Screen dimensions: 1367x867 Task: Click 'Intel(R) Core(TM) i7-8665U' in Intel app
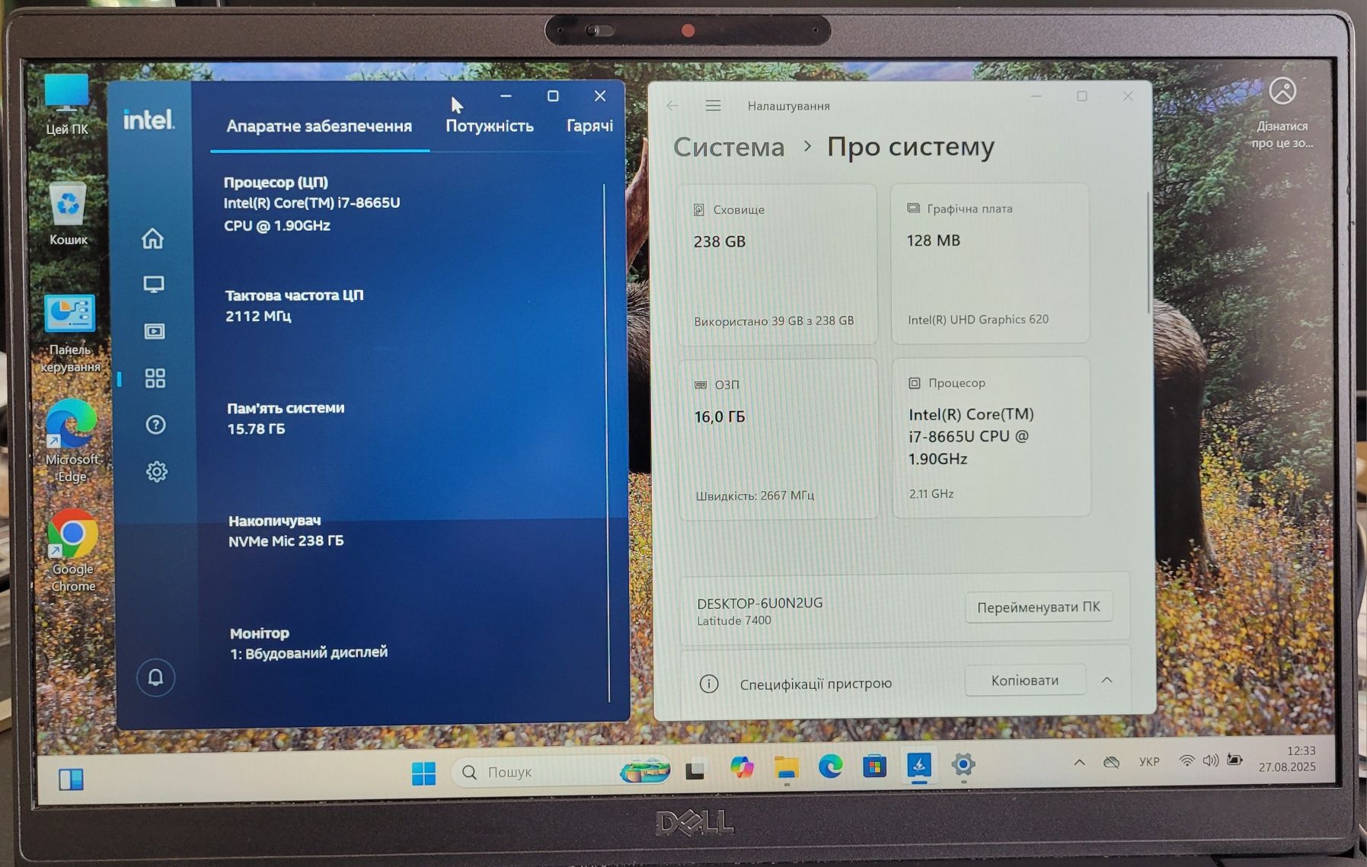pyautogui.click(x=311, y=203)
